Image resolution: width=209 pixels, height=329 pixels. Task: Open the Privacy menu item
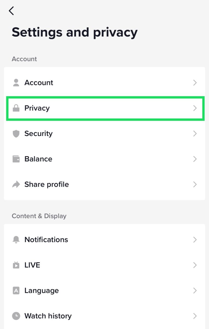point(37,108)
